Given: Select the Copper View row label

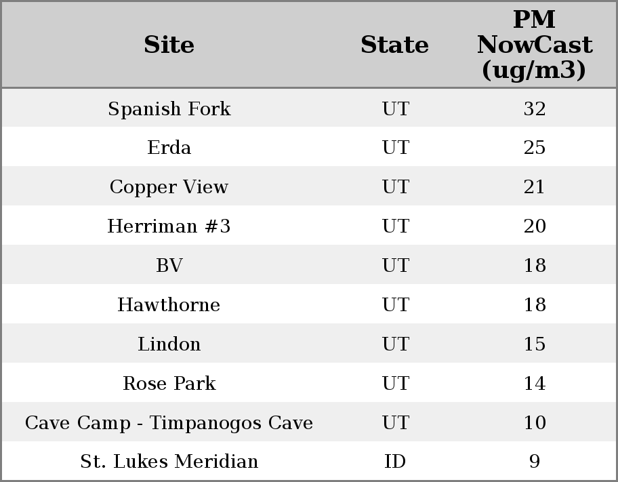Looking at the screenshot, I should tap(169, 187).
